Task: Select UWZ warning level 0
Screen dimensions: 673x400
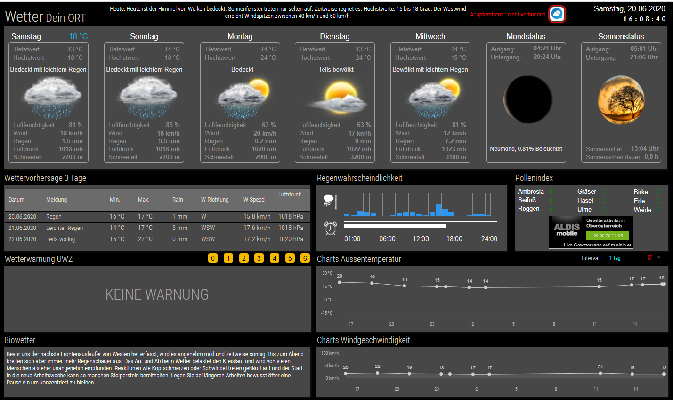Action: pos(213,258)
